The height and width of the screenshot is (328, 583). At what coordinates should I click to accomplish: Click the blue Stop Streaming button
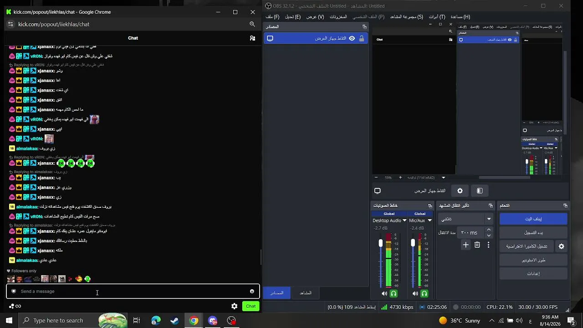click(x=533, y=219)
